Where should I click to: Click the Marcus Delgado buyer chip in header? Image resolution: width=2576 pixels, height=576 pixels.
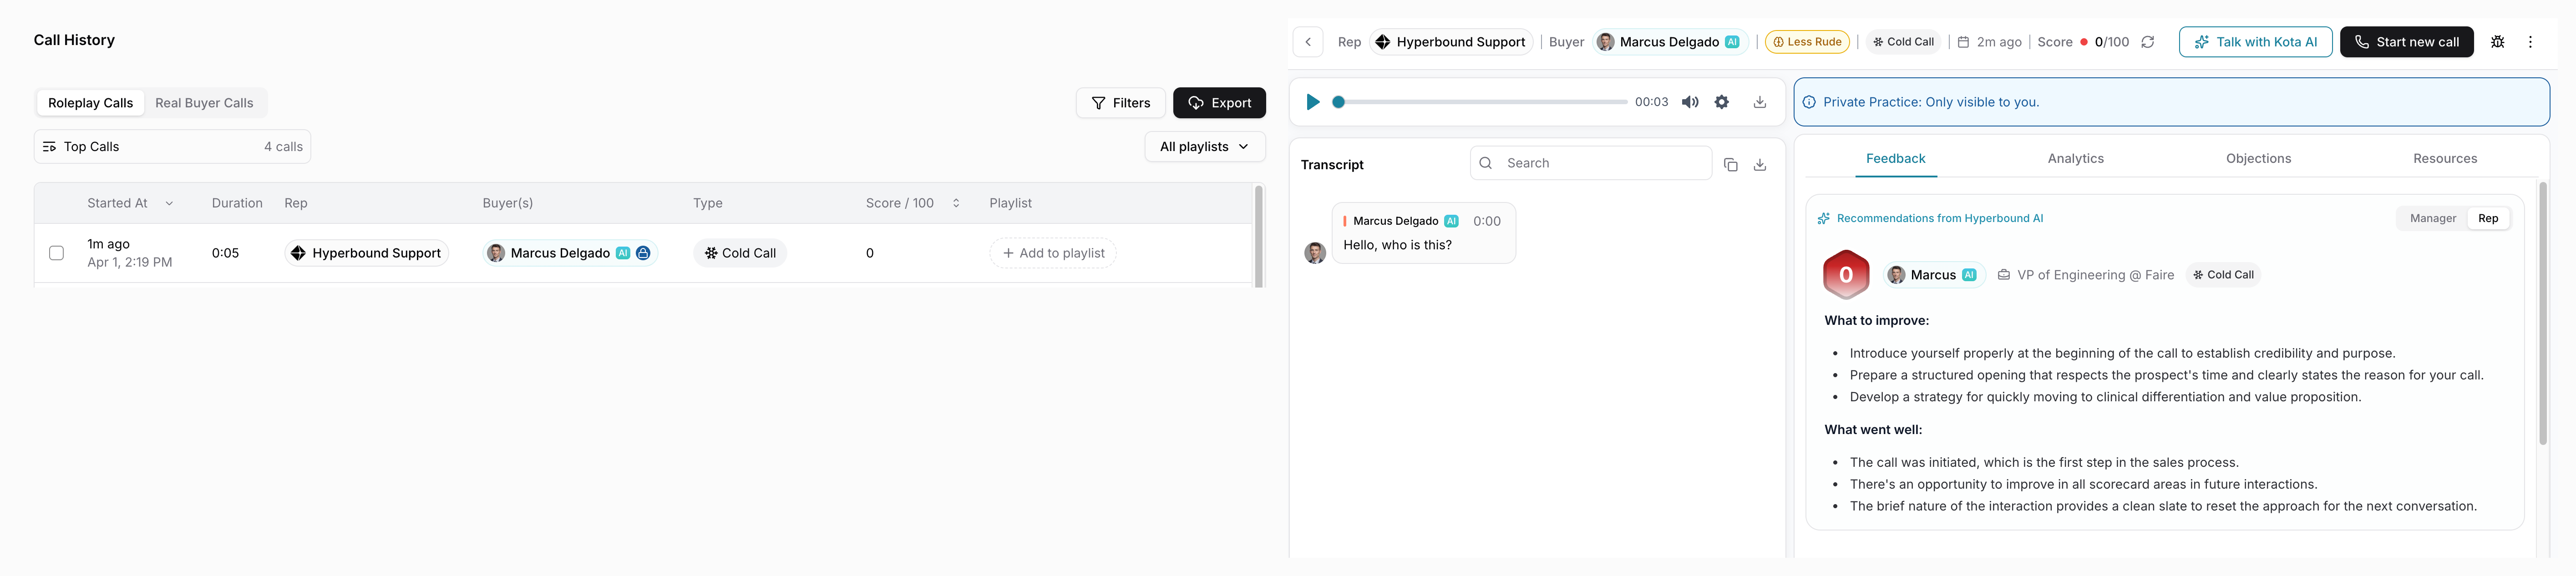pyautogui.click(x=1669, y=42)
